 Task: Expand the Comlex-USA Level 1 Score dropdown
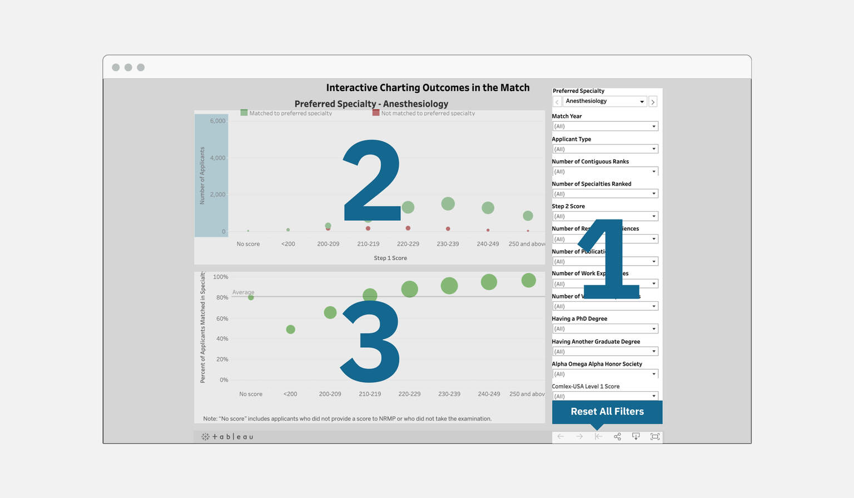pos(605,396)
